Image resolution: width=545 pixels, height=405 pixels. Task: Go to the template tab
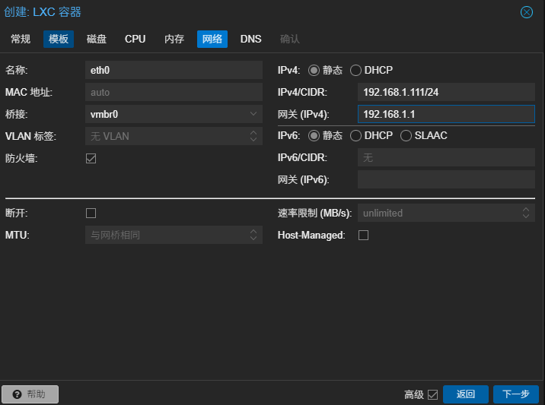click(59, 39)
